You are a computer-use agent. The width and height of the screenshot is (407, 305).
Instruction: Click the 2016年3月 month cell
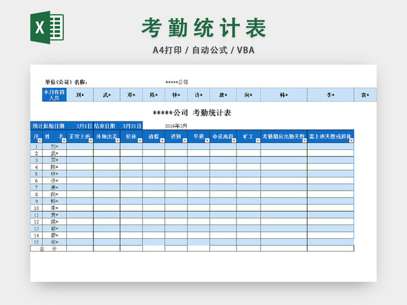tap(176, 126)
